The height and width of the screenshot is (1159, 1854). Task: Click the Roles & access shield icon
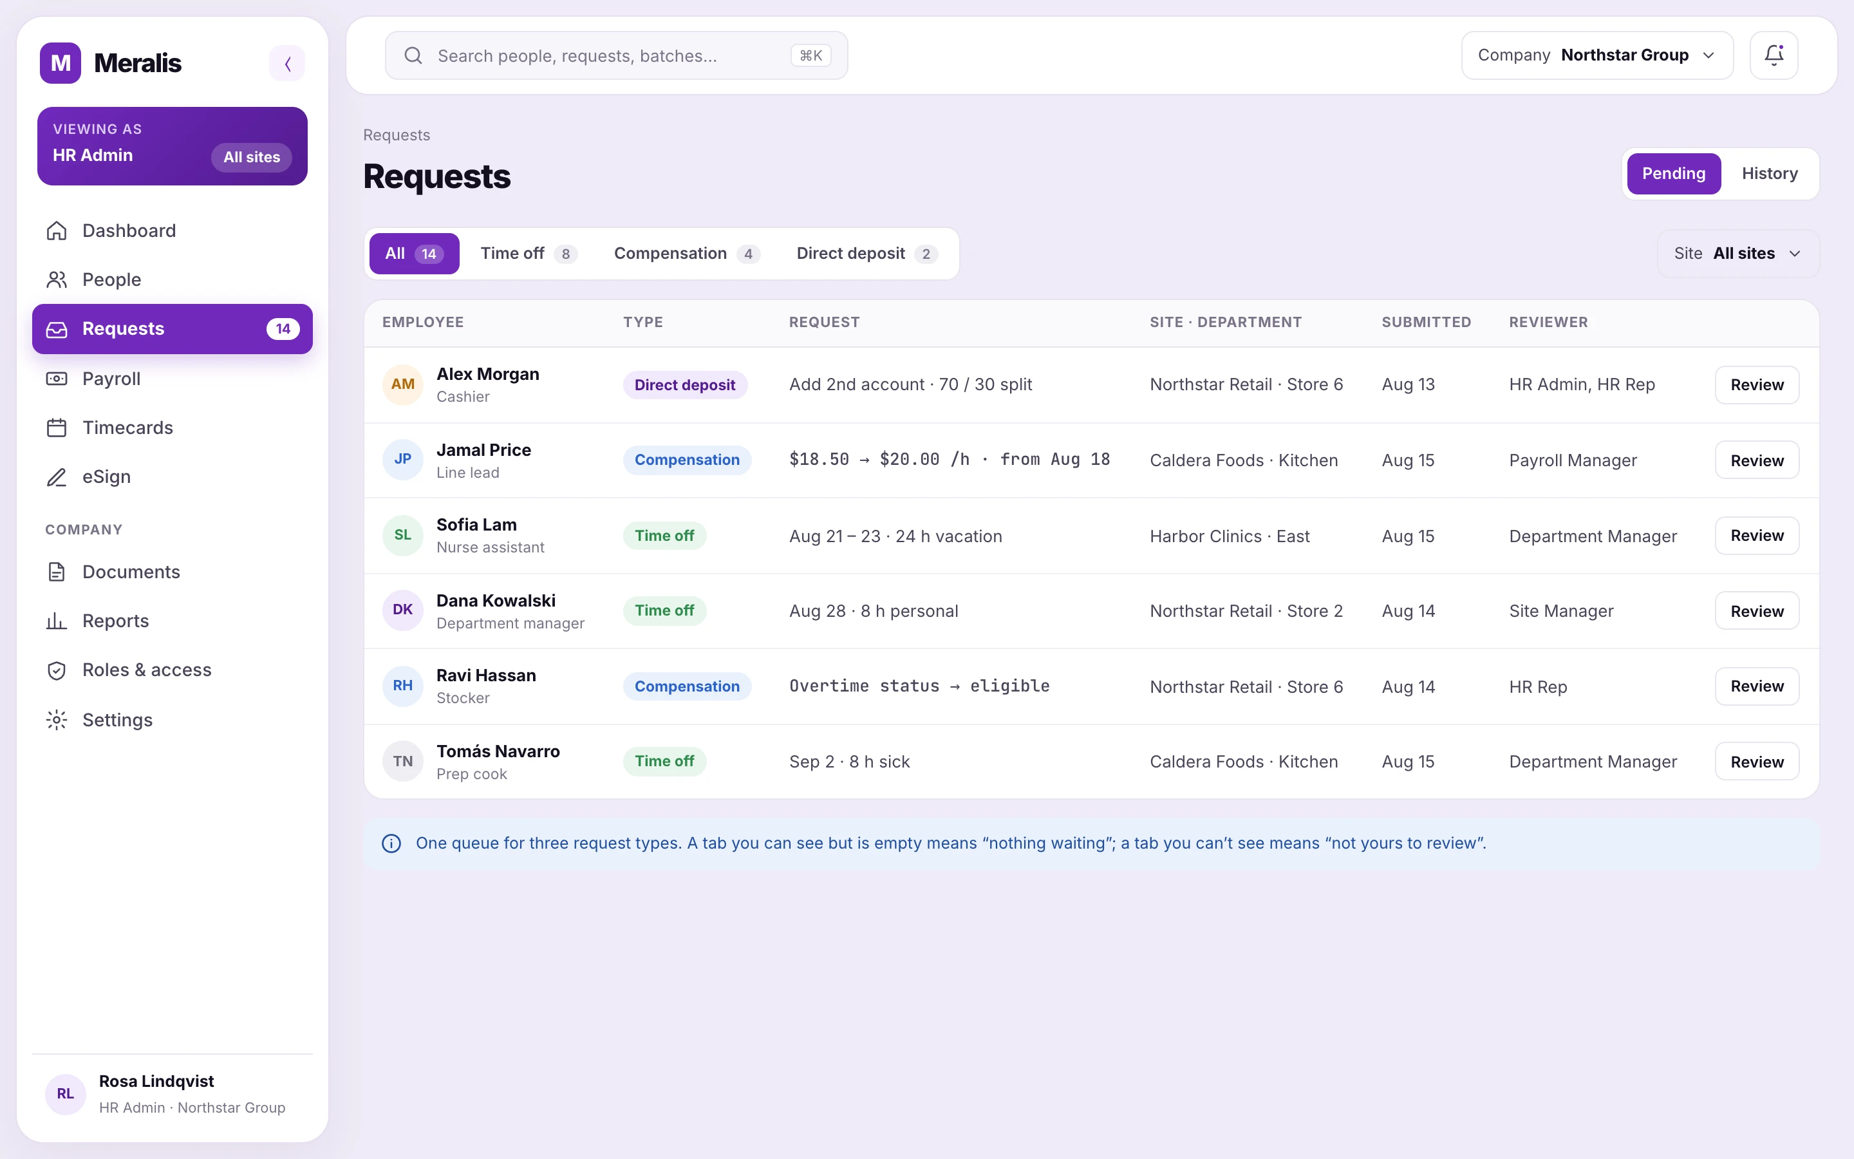(57, 670)
